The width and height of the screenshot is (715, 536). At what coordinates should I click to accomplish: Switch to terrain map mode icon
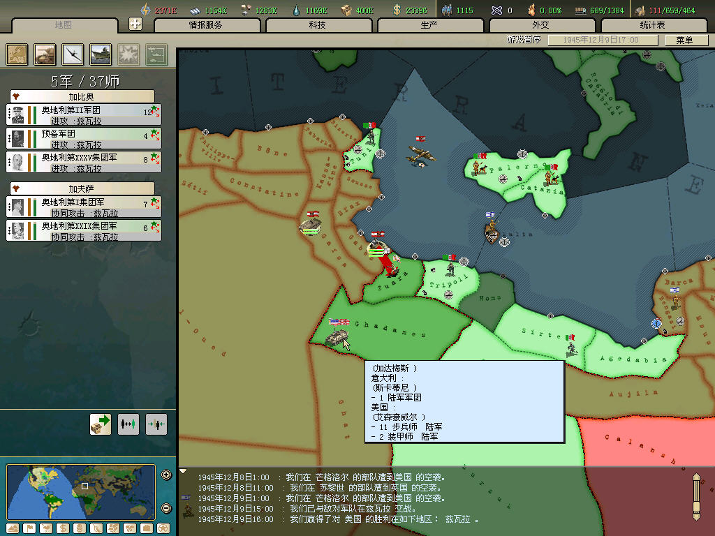(13, 528)
